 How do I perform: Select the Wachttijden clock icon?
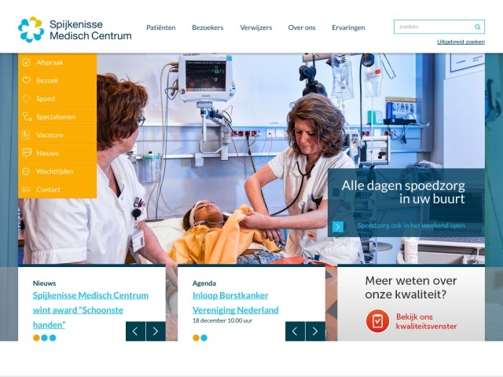coord(26,171)
